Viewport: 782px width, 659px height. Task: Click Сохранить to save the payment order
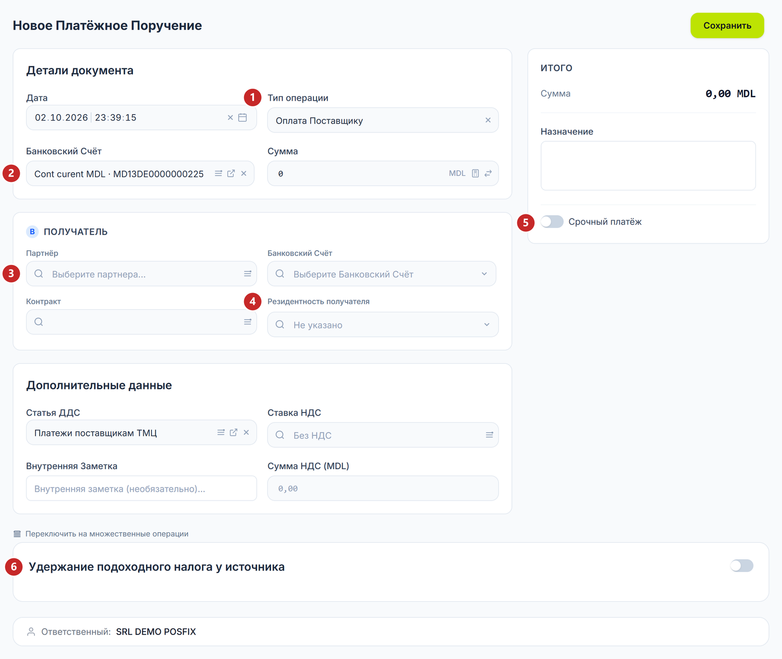[x=727, y=26]
